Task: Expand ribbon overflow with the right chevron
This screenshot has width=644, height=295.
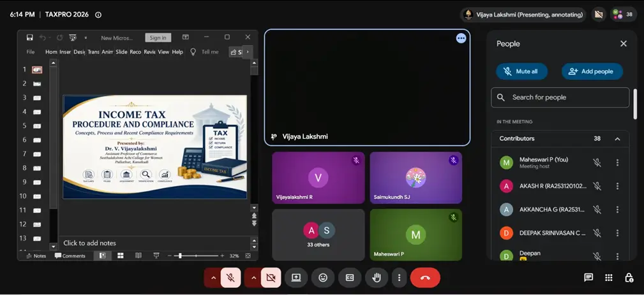Action: (x=247, y=52)
